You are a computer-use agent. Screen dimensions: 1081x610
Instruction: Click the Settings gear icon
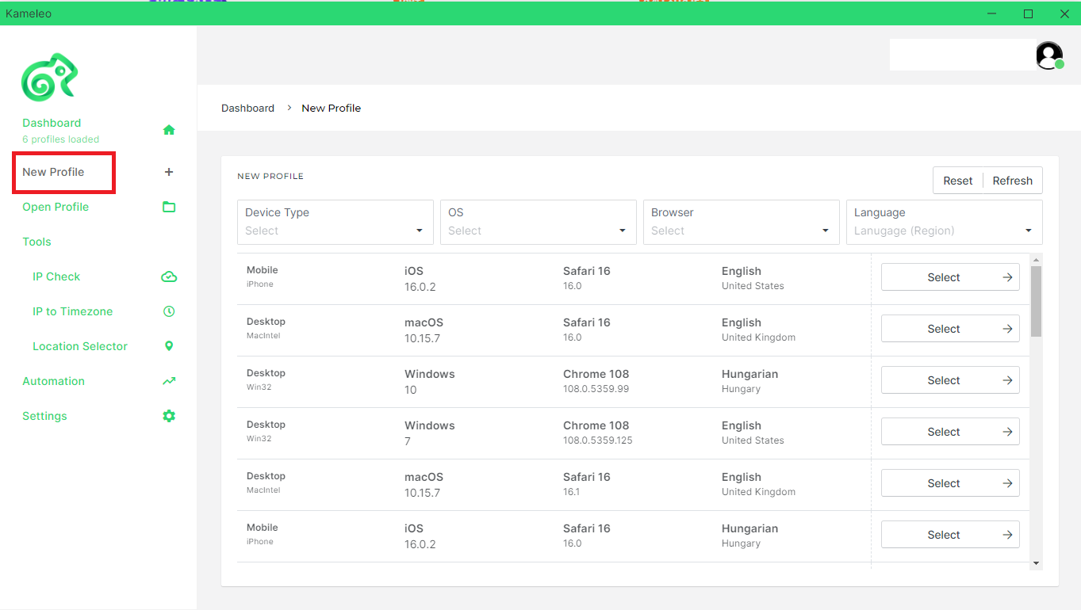(x=169, y=416)
